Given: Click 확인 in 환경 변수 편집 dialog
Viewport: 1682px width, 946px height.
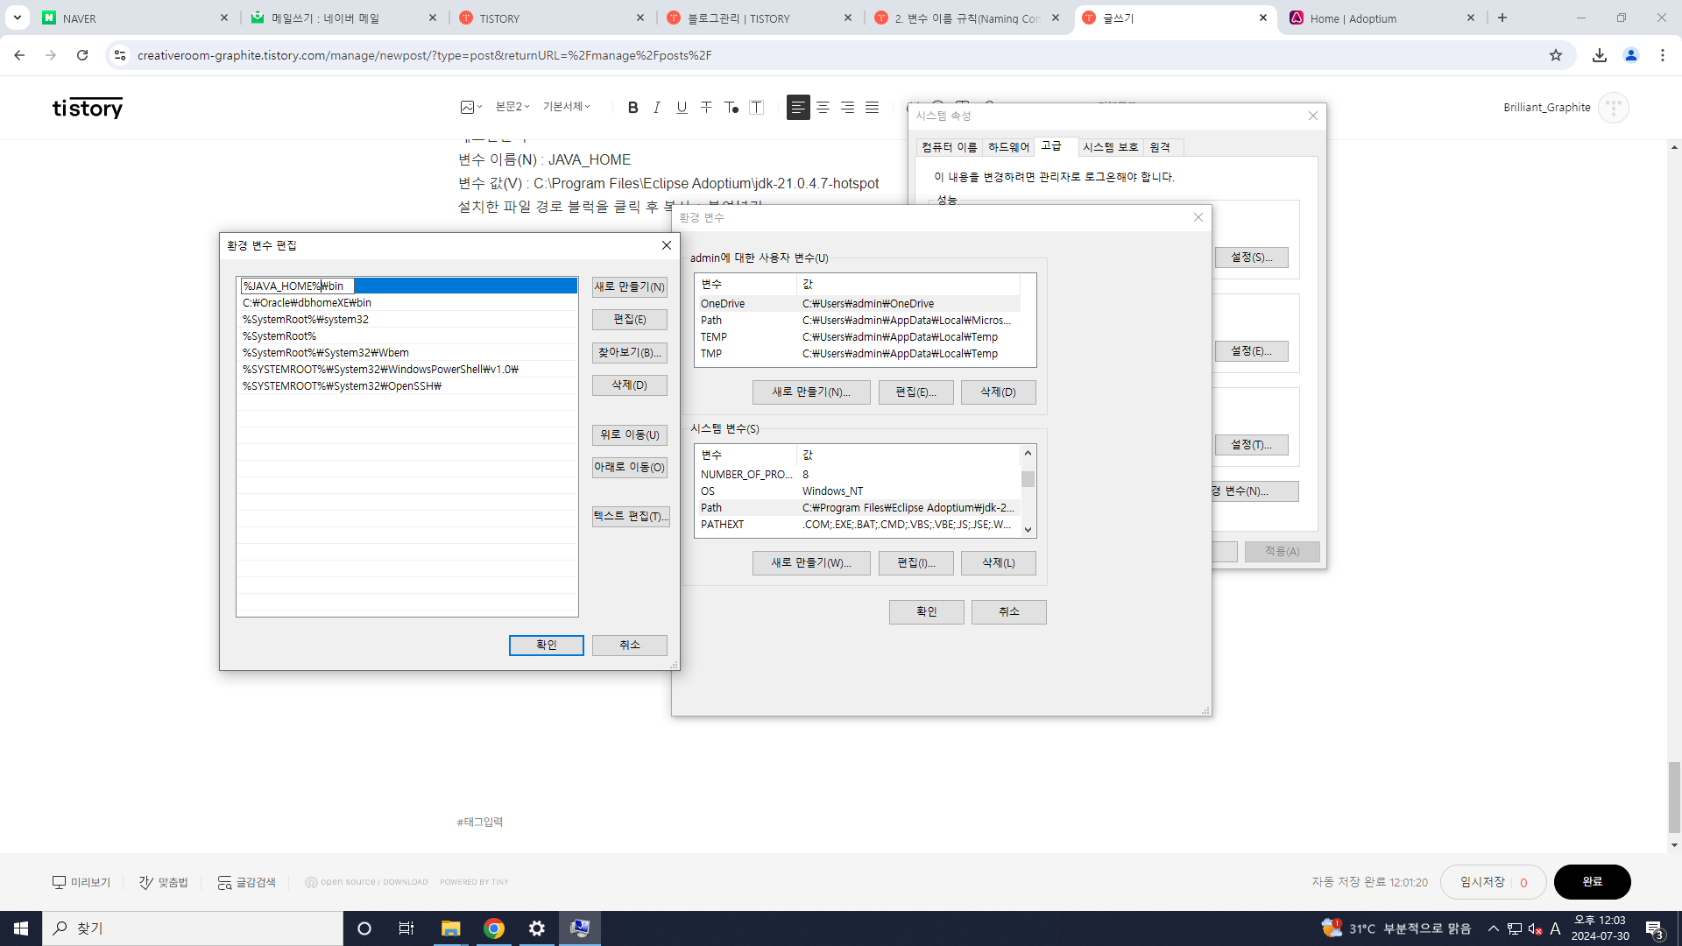Looking at the screenshot, I should (546, 646).
